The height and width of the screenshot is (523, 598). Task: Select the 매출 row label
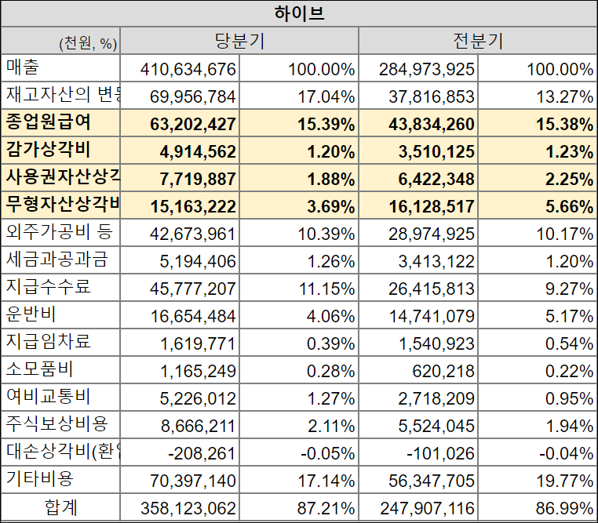point(60,67)
